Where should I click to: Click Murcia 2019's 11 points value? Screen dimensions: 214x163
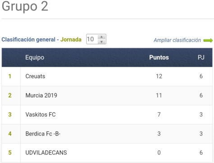[x=159, y=95]
